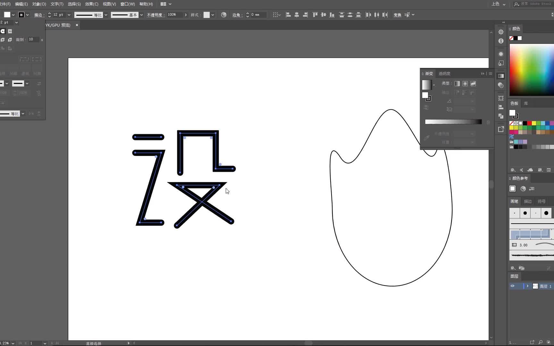The image size is (554, 346).
Task: Pick red swatch in 色板 panel
Action: (x=530, y=123)
